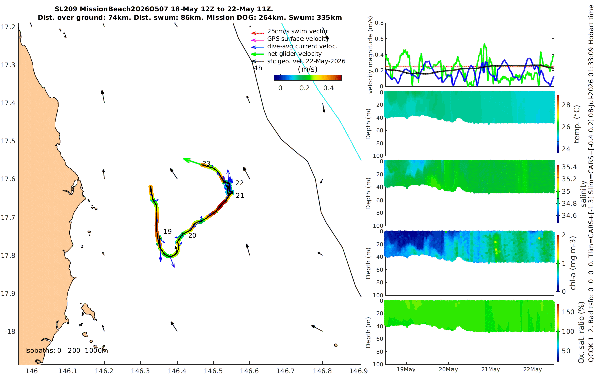Click the temperature depth-section panel
The width and height of the screenshot is (602, 376).
pos(469,124)
